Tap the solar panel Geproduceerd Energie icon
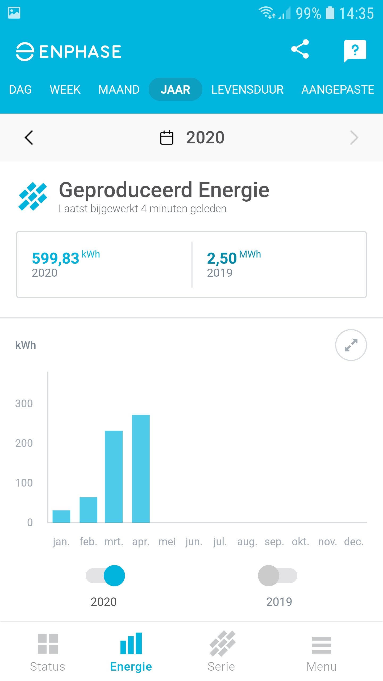 tap(33, 196)
